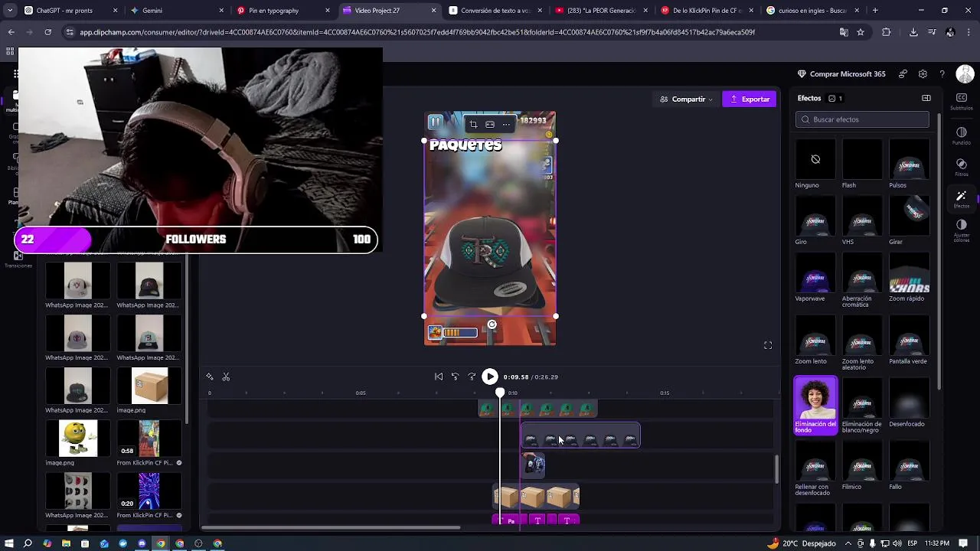Click the rewards coins icon

coord(903,74)
